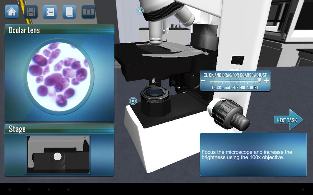This screenshot has height=195, width=313.
Task: Click the coarse adjust slider handle
Action: 259,81
